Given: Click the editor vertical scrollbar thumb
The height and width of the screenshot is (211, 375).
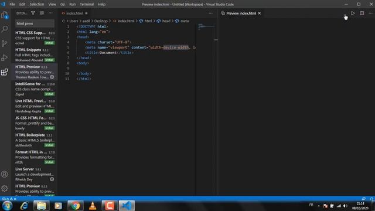Looking at the screenshot, I should tap(216, 40).
